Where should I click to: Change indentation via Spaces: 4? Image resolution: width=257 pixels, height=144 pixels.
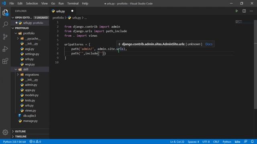[193, 142]
